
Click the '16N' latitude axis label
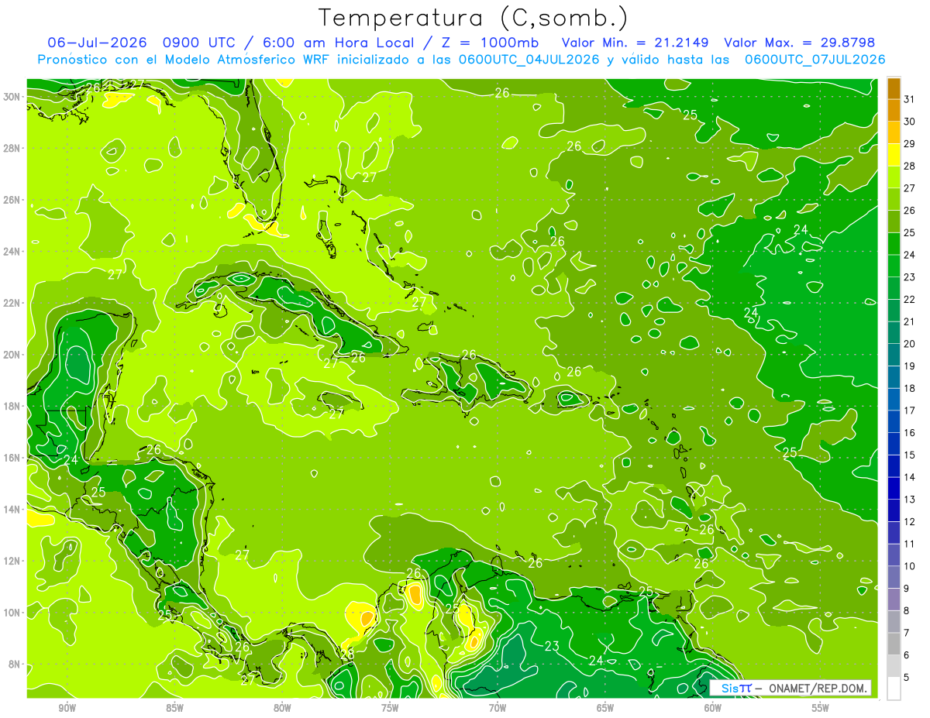(12, 458)
